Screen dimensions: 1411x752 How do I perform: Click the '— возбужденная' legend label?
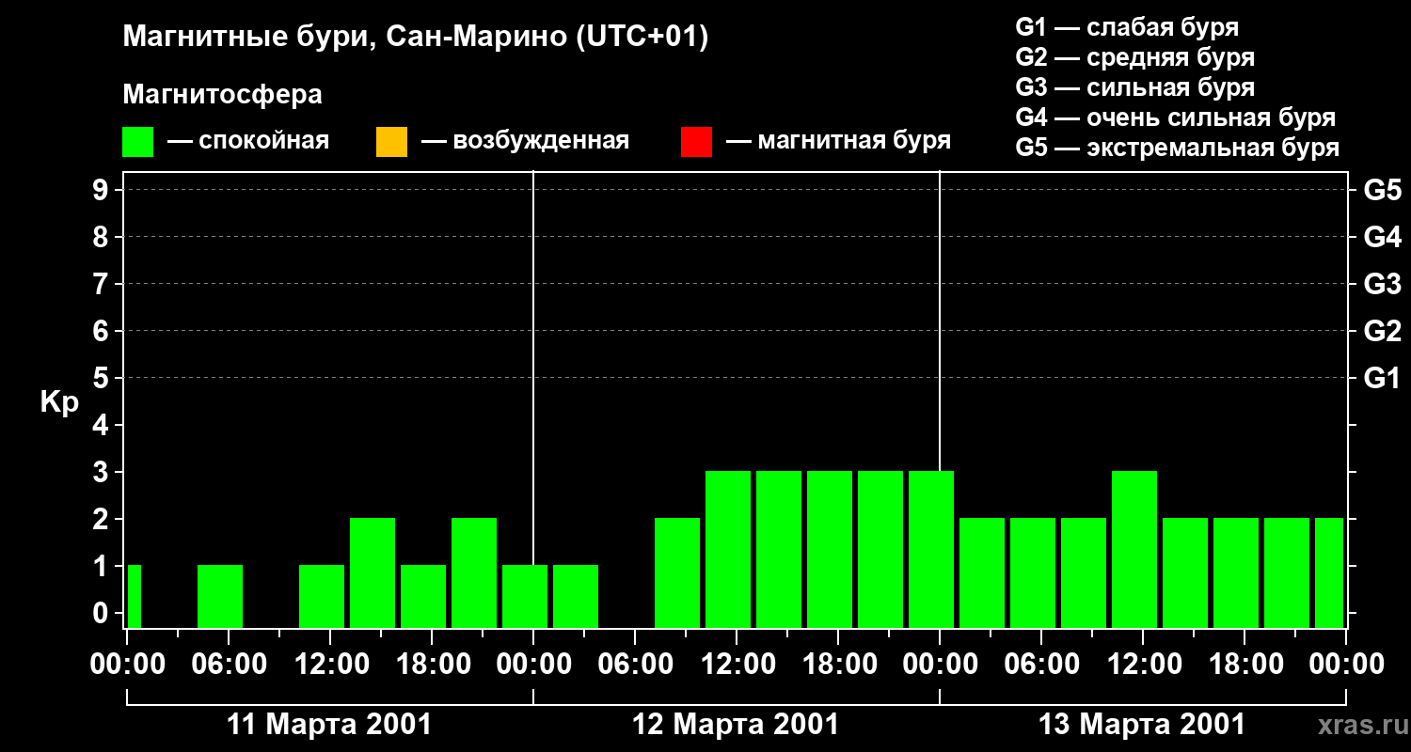click(525, 141)
